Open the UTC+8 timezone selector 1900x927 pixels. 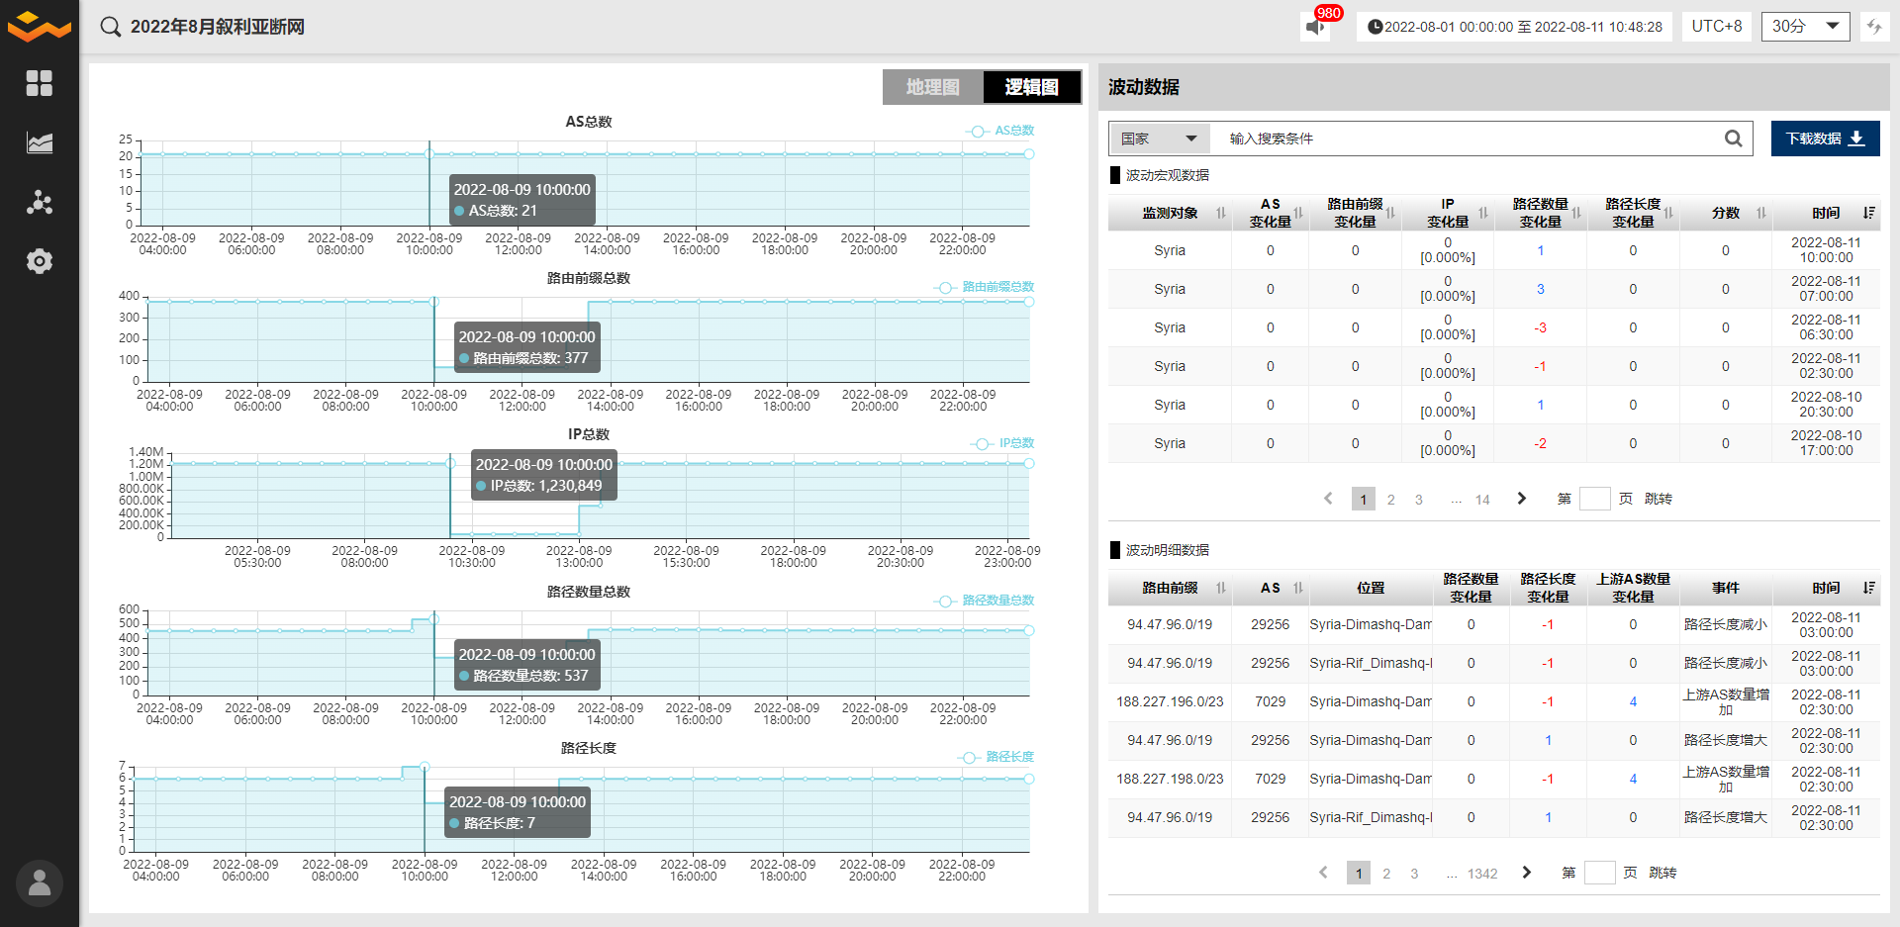coord(1716,27)
